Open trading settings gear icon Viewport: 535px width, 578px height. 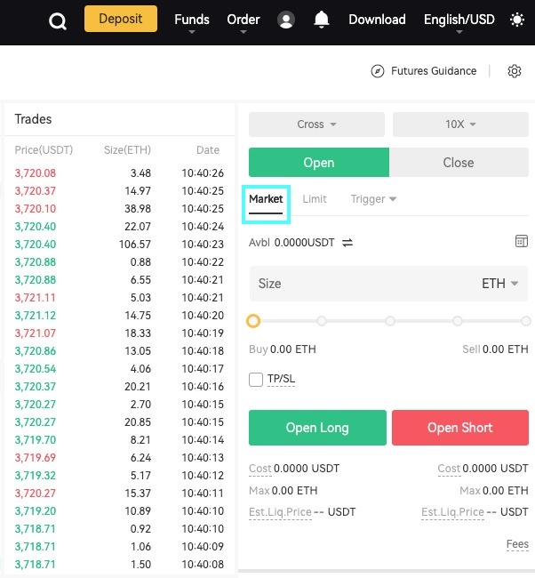[x=515, y=71]
